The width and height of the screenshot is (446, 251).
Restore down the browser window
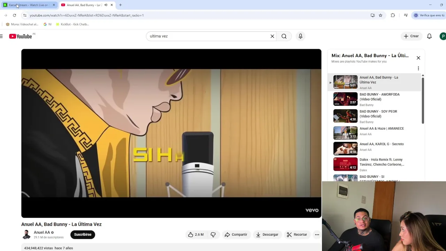coord(442,5)
